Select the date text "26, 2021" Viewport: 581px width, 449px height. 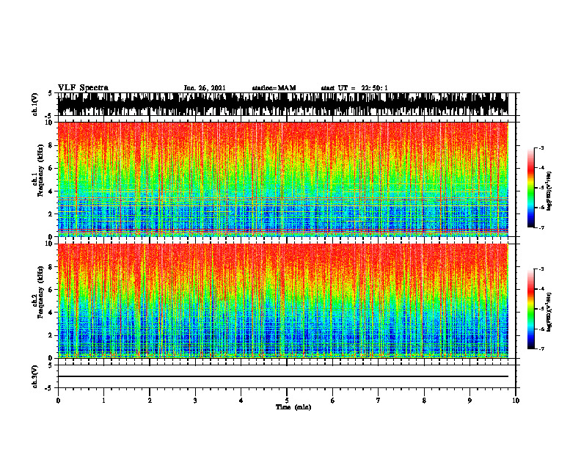(x=211, y=88)
